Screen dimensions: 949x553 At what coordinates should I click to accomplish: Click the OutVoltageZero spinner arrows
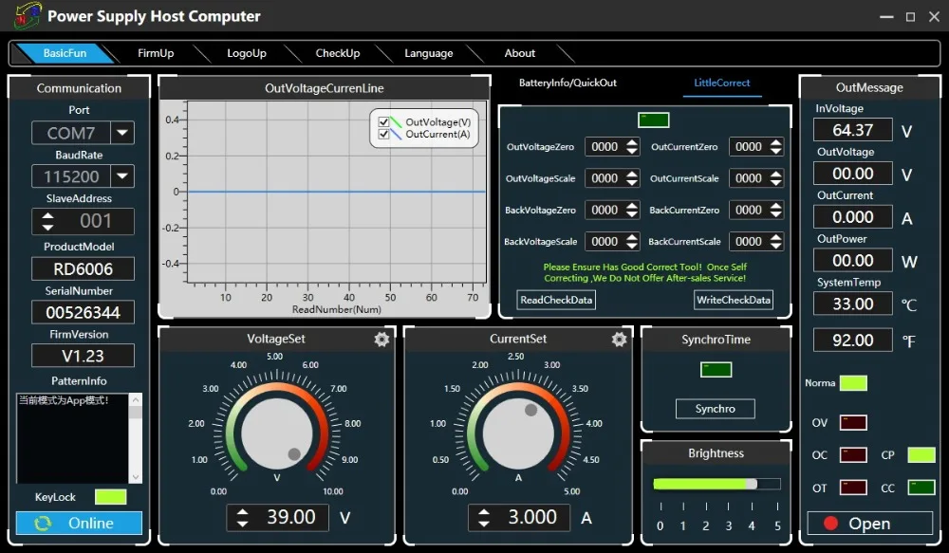632,146
